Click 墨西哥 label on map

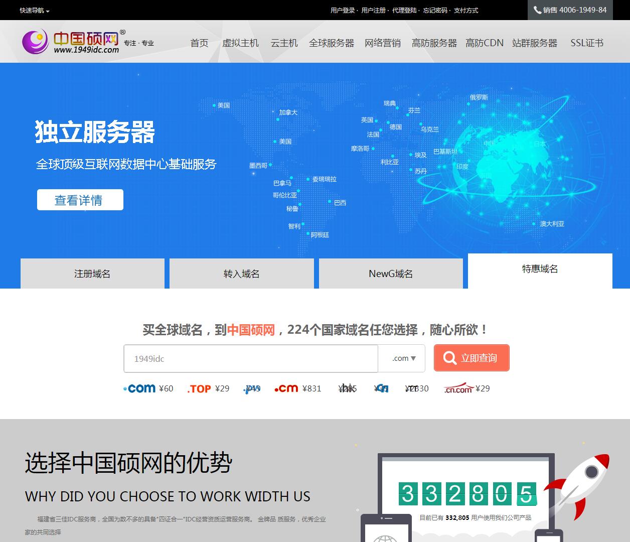click(x=258, y=166)
